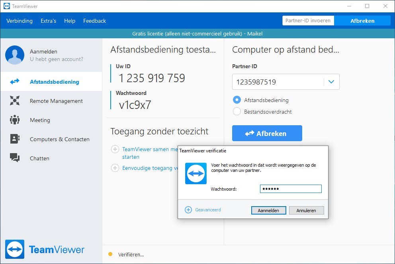This screenshot has width=395, height=264.
Task: Click the orange status indicator dot
Action: pos(110,254)
